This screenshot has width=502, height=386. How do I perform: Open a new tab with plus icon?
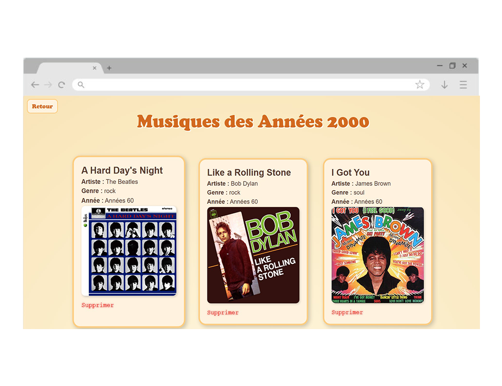[109, 68]
